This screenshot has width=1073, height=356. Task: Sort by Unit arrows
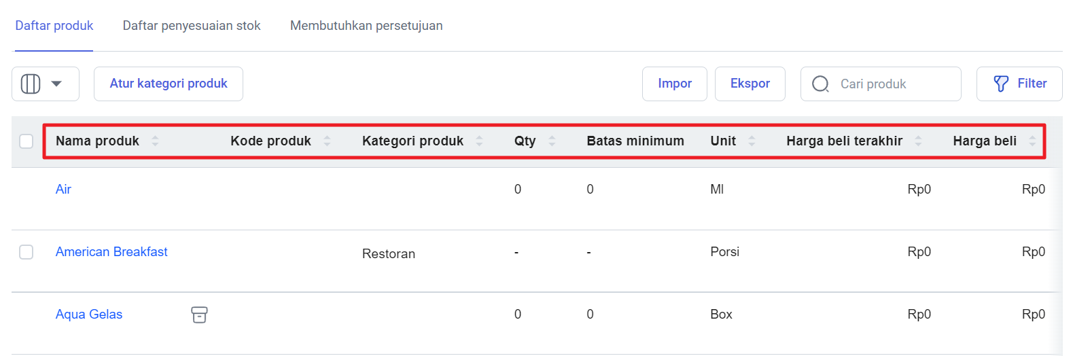(752, 141)
